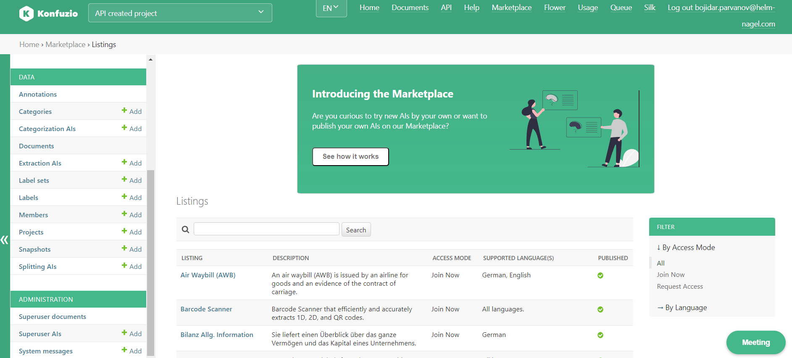Open Extraction AIs in sidebar
This screenshot has height=358, width=792.
pos(40,163)
